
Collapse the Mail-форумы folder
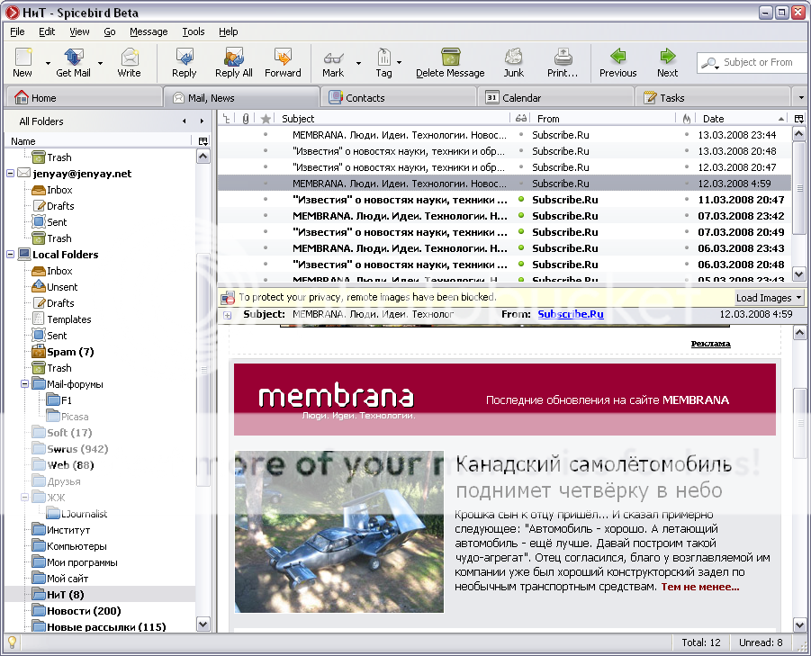[x=25, y=384]
